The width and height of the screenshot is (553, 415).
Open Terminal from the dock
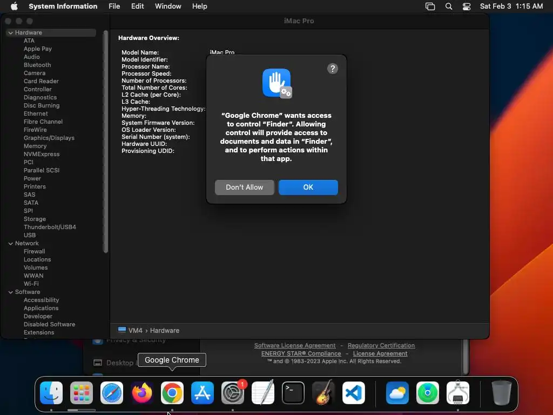[293, 392]
